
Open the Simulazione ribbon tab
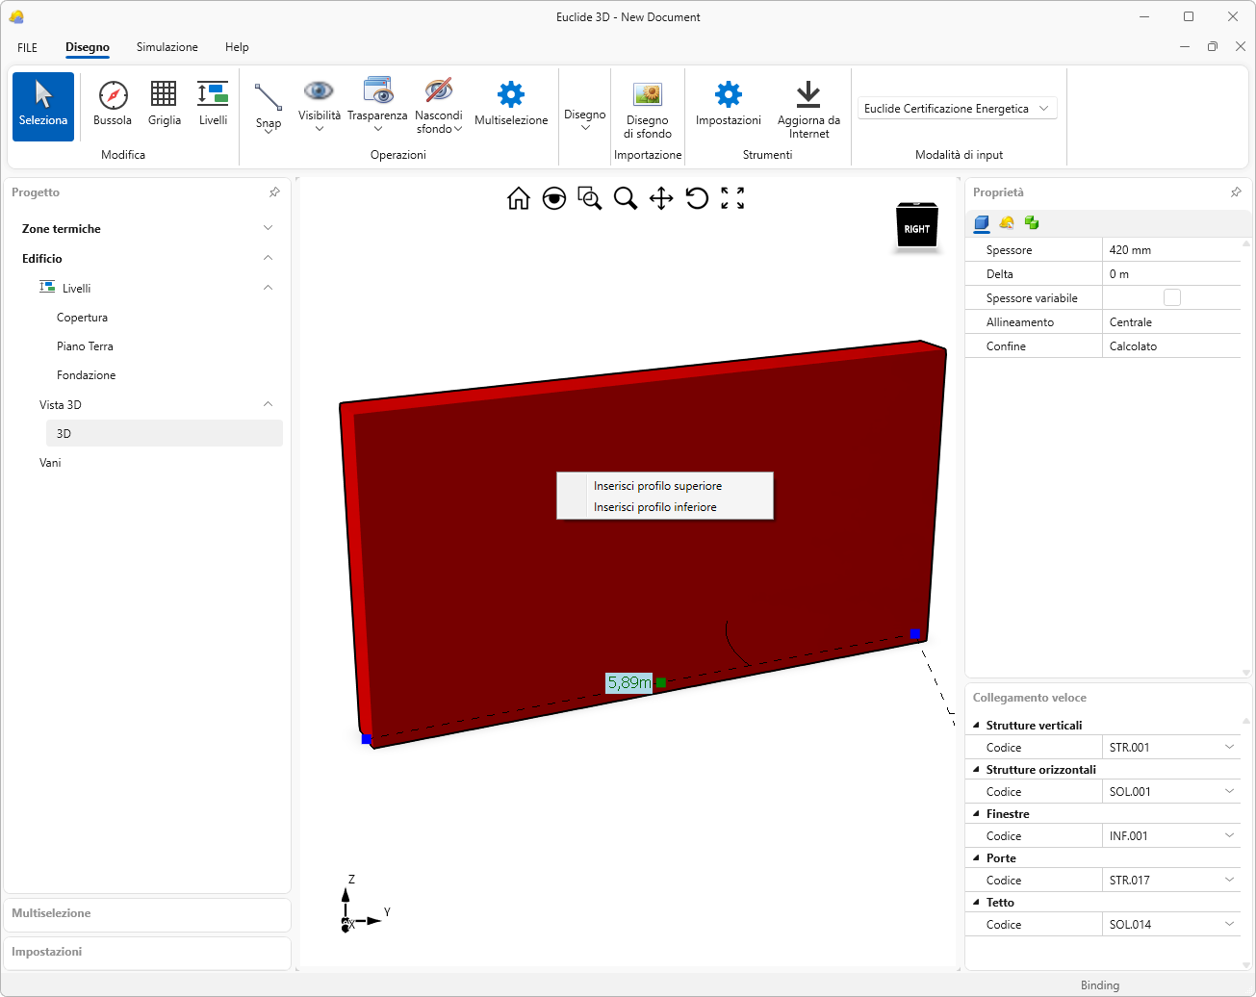167,47
